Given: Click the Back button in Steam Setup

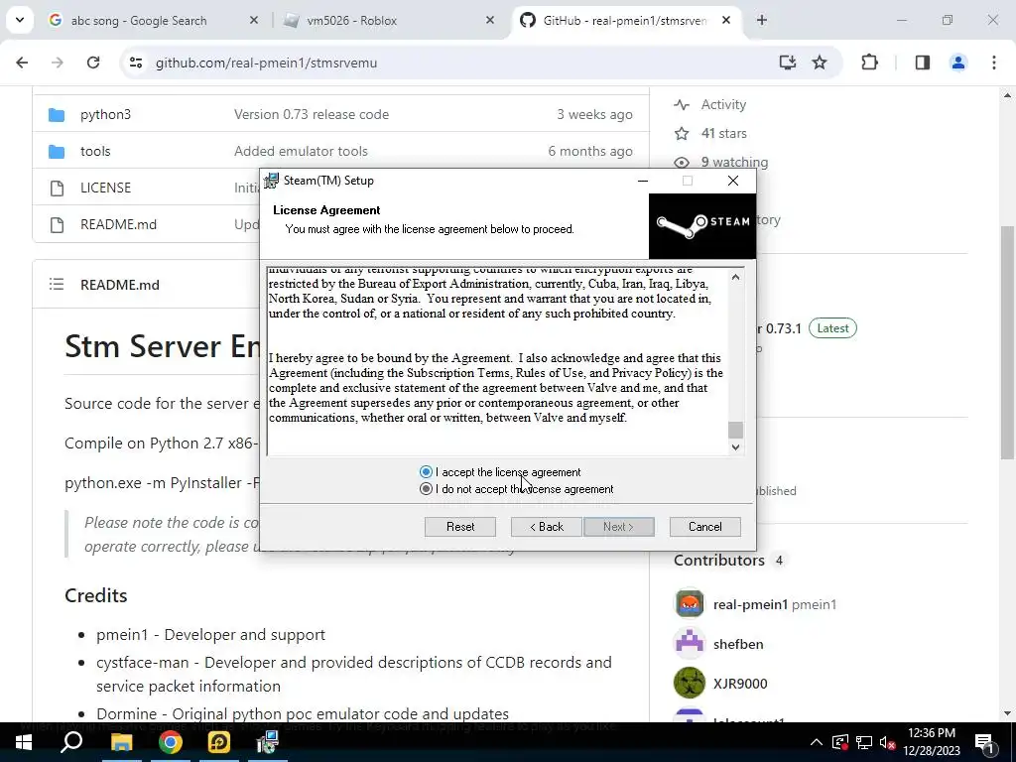Looking at the screenshot, I should [547, 527].
